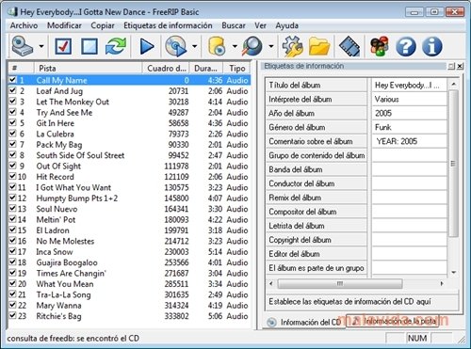Open the drive selection dropdown arrow
The height and width of the screenshot is (349, 471).
41,46
